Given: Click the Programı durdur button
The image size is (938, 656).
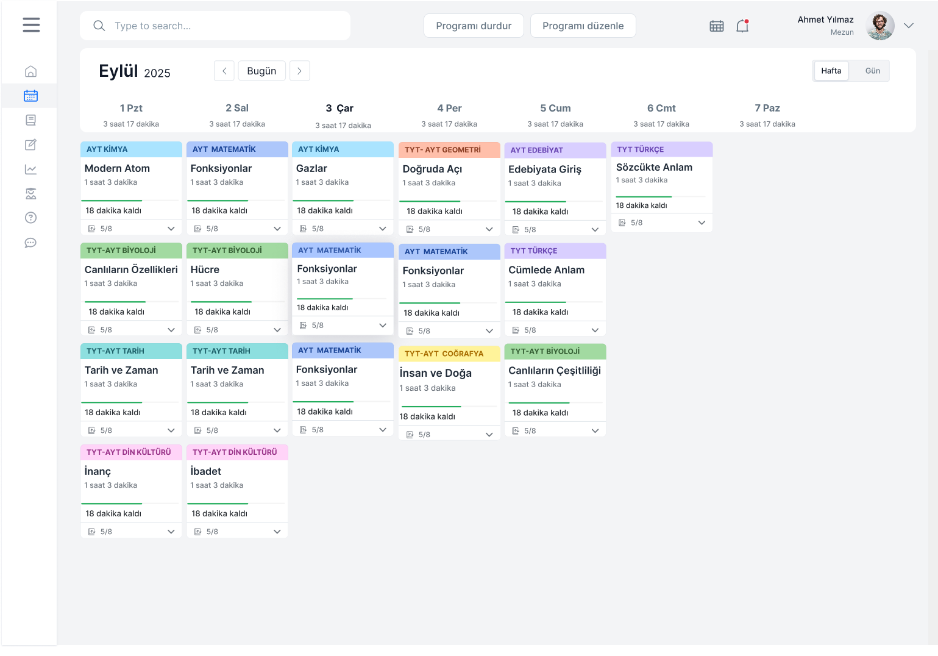Looking at the screenshot, I should pyautogui.click(x=474, y=26).
